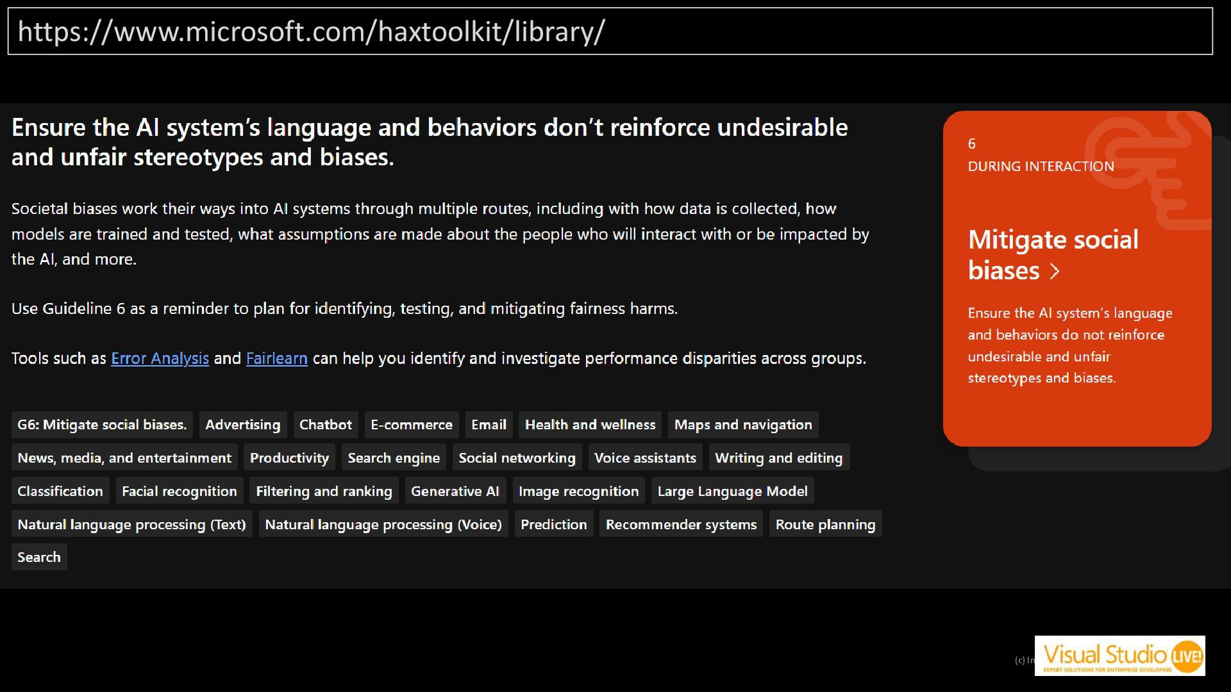The image size is (1231, 692).
Task: Click the 'DURING INTERACTION' label on card
Action: pyautogui.click(x=1041, y=167)
